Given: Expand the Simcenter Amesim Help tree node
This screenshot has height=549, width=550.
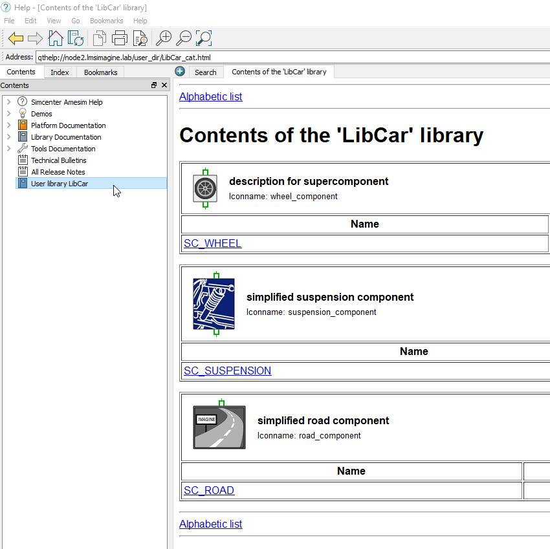Looking at the screenshot, I should 9,102.
